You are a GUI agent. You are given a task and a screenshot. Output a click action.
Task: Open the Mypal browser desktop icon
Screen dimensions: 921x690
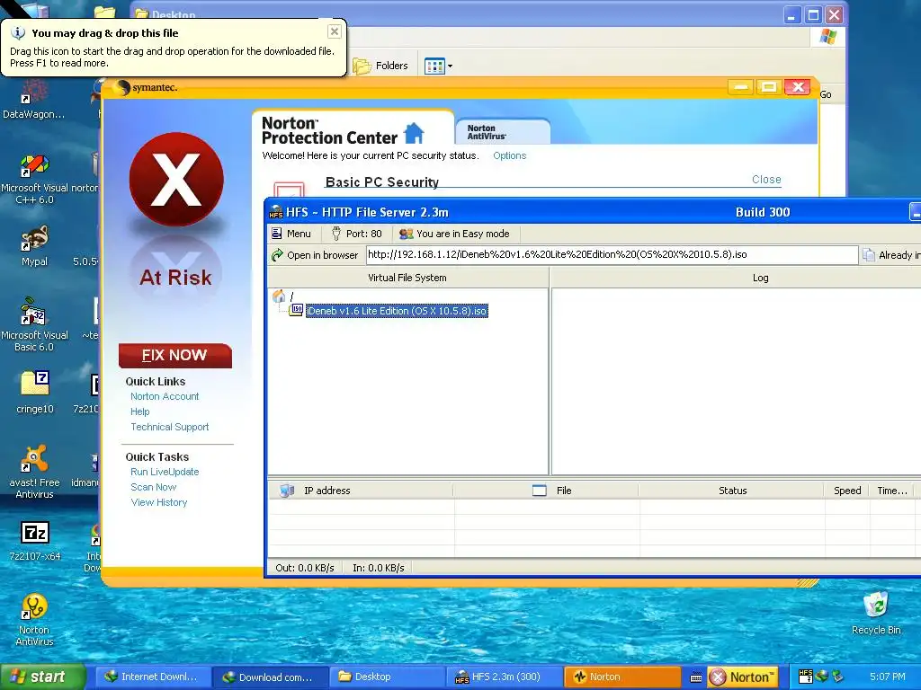coord(35,247)
